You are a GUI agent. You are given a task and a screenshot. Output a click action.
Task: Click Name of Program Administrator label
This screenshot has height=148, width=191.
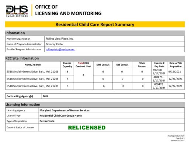click(24, 44)
